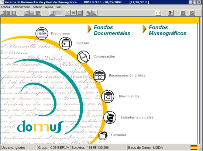Open the Ingresos arrow-into-box circle icon
The height and width of the screenshot is (151, 203).
pyautogui.click(x=65, y=43)
